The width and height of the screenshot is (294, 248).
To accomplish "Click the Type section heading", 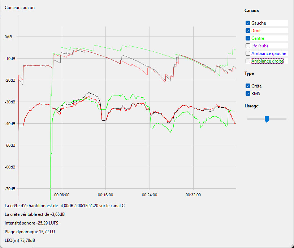I will point(249,73).
